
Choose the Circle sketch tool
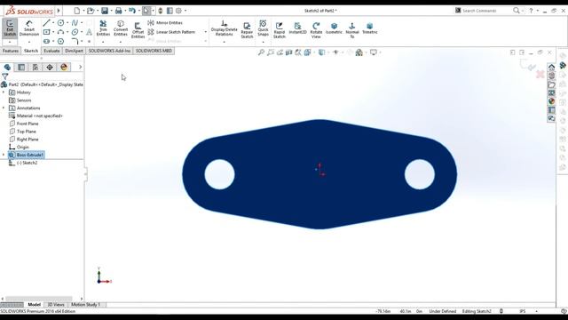pos(61,23)
